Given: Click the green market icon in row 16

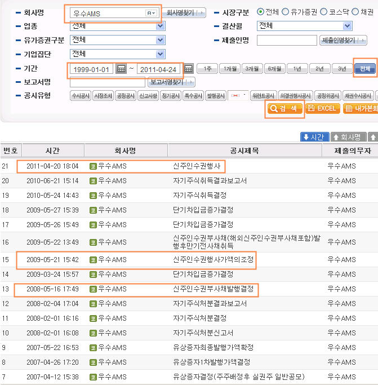Looking at the screenshot, I should pos(93,242).
